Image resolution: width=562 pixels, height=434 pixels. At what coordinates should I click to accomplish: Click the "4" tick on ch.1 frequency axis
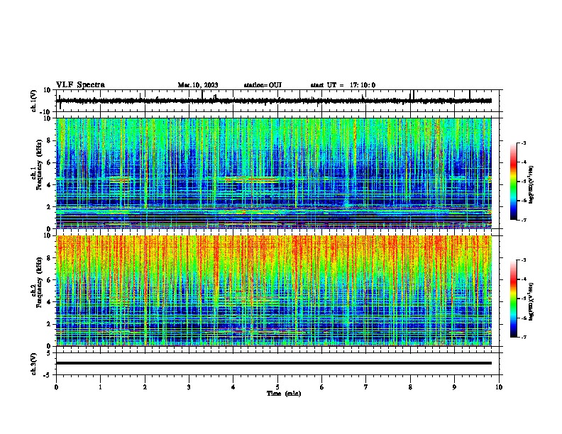(x=49, y=185)
